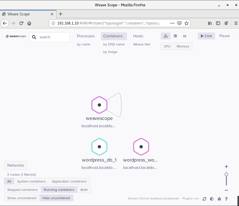This screenshot has width=239, height=206.
Task: Open the Hosts topology
Action: pyautogui.click(x=138, y=36)
